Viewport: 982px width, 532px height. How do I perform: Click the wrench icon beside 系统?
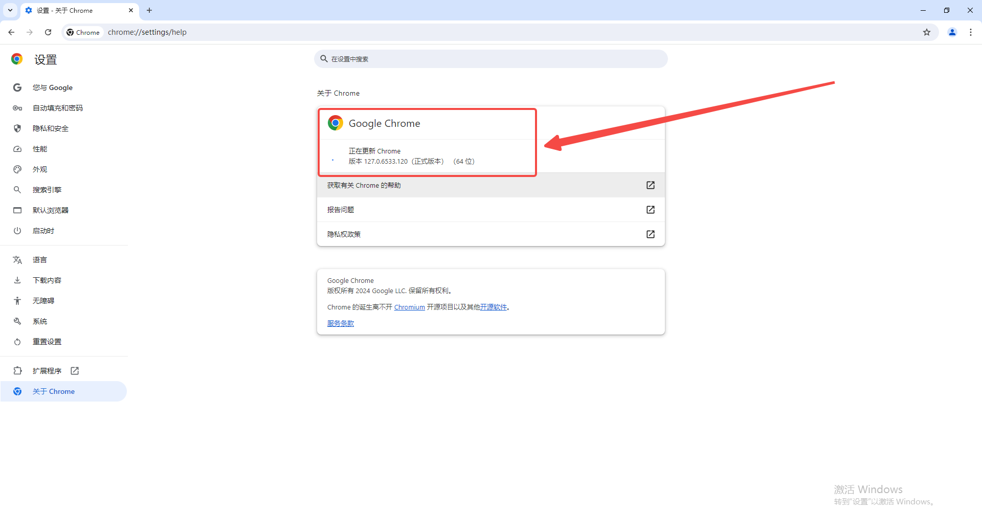17,321
